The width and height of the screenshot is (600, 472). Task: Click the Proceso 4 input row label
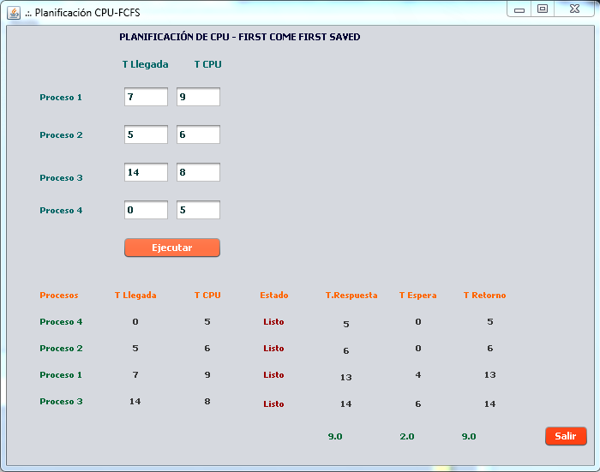(61, 211)
